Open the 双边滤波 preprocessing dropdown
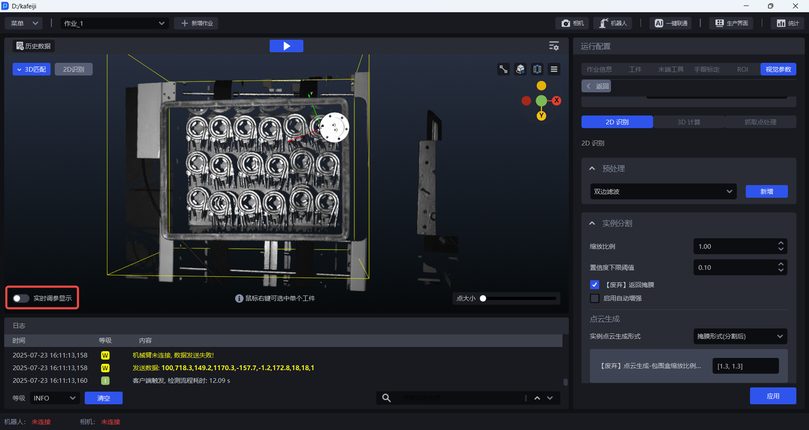 coord(663,192)
